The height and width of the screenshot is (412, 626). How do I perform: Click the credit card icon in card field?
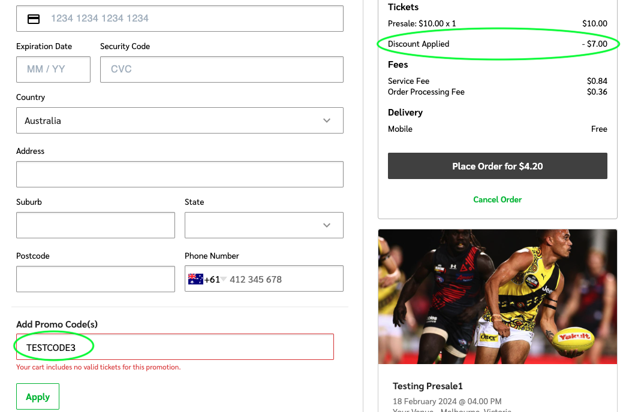(x=34, y=19)
